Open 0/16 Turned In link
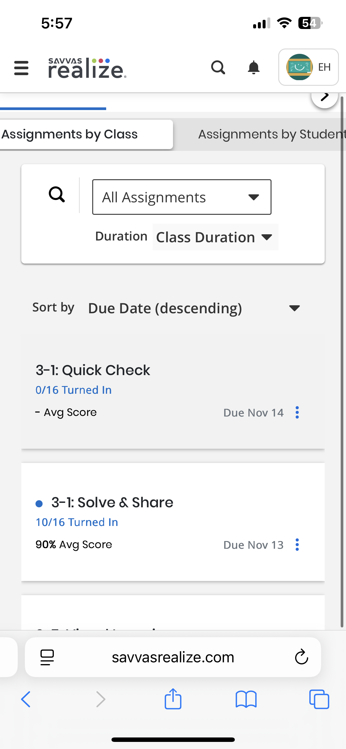The width and height of the screenshot is (346, 749). coord(74,390)
